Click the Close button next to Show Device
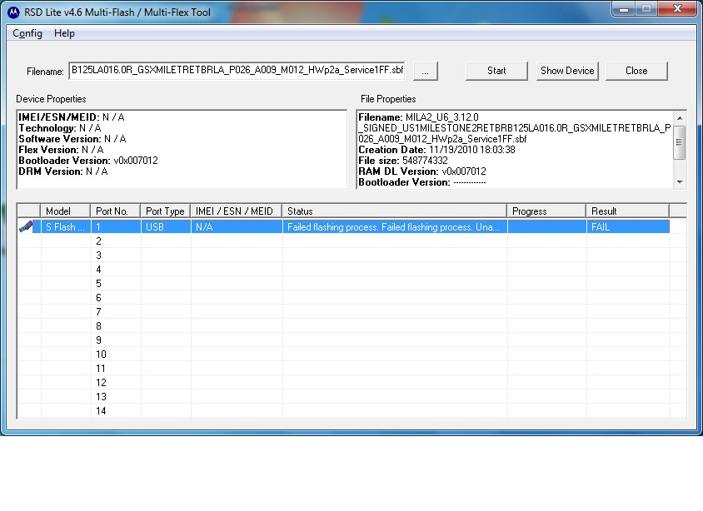The height and width of the screenshot is (511, 703). [636, 71]
